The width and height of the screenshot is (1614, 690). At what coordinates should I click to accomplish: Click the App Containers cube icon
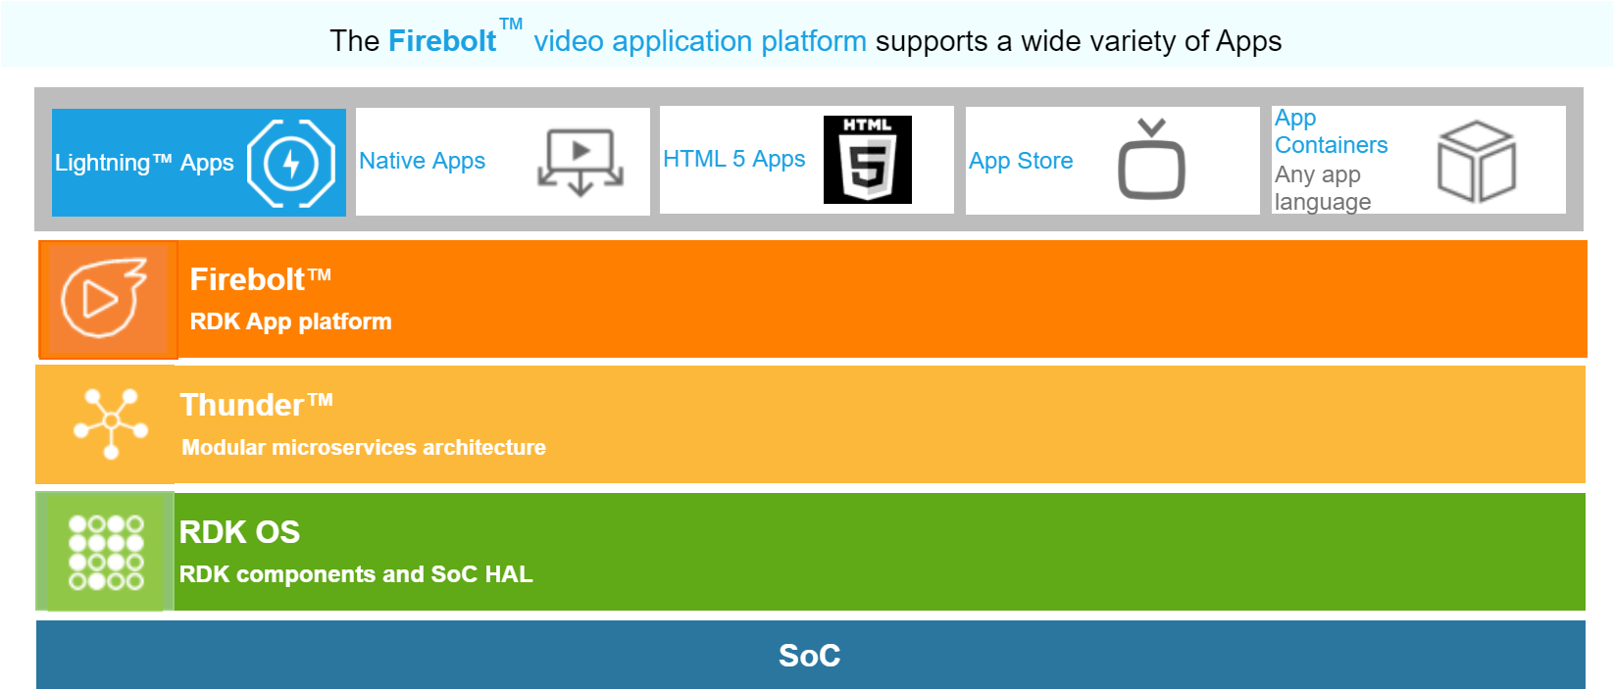pos(1476,162)
